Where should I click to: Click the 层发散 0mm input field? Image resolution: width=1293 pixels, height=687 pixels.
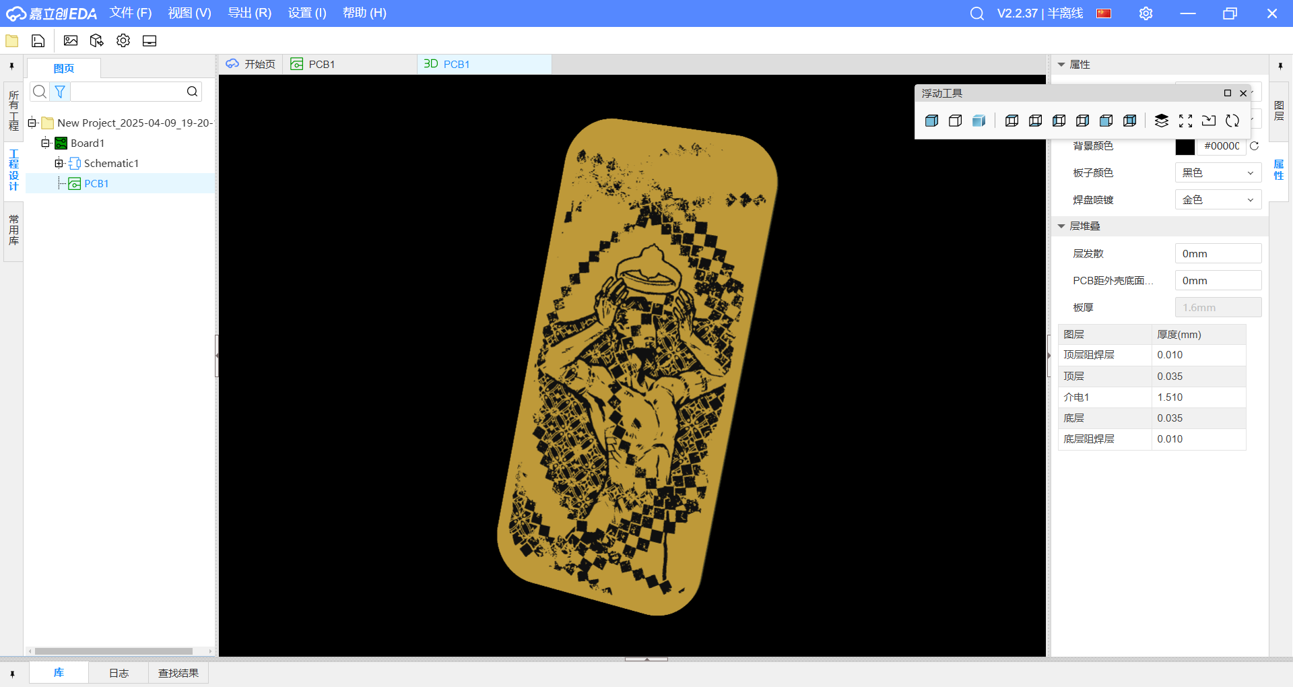coord(1218,254)
